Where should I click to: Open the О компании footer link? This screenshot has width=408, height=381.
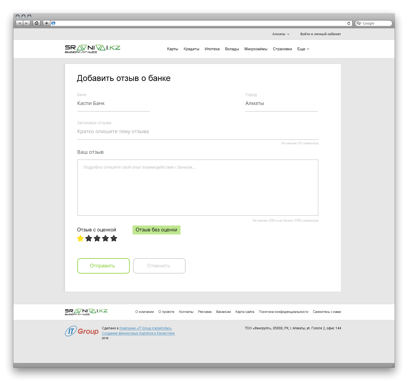[x=145, y=312]
